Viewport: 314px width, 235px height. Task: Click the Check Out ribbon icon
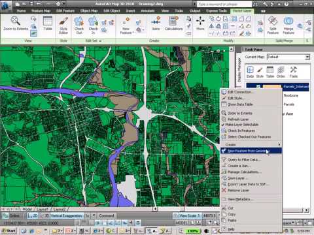tap(78, 21)
